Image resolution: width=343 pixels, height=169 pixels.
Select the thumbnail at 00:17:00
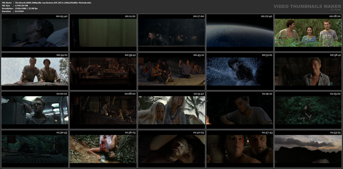(171, 33)
